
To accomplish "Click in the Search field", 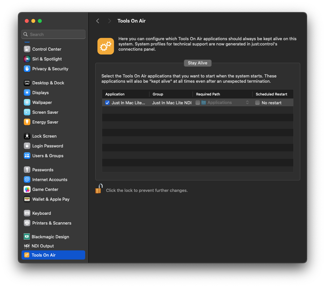I will (x=53, y=34).
